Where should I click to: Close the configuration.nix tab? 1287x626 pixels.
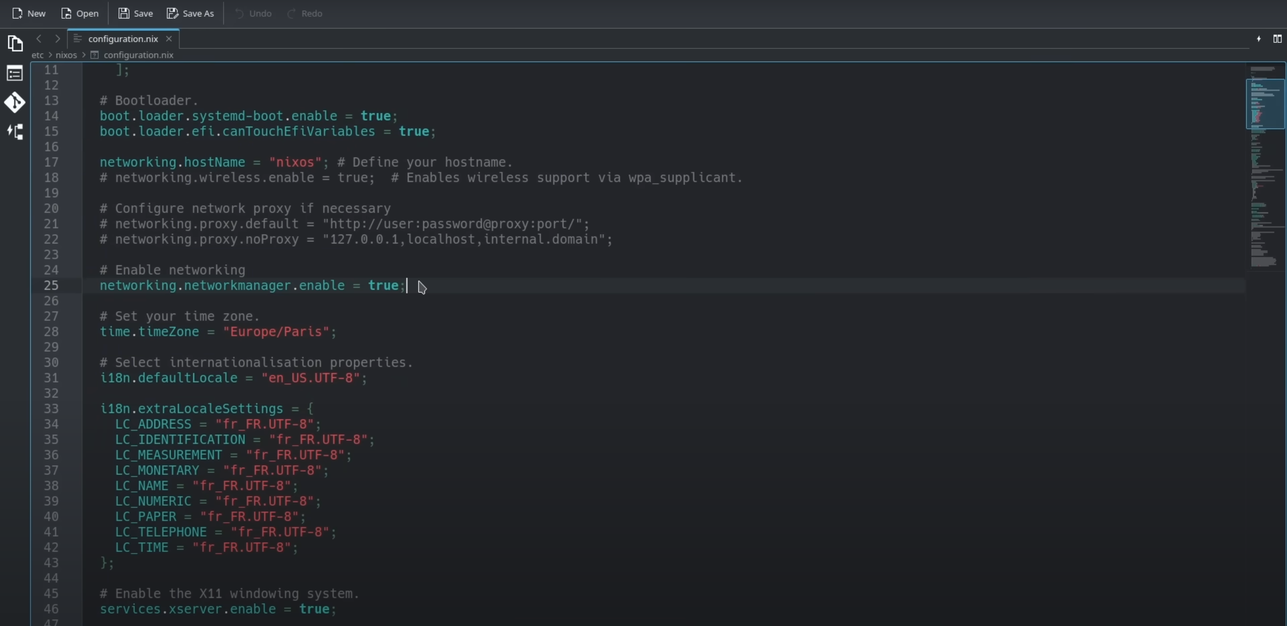[x=169, y=38]
